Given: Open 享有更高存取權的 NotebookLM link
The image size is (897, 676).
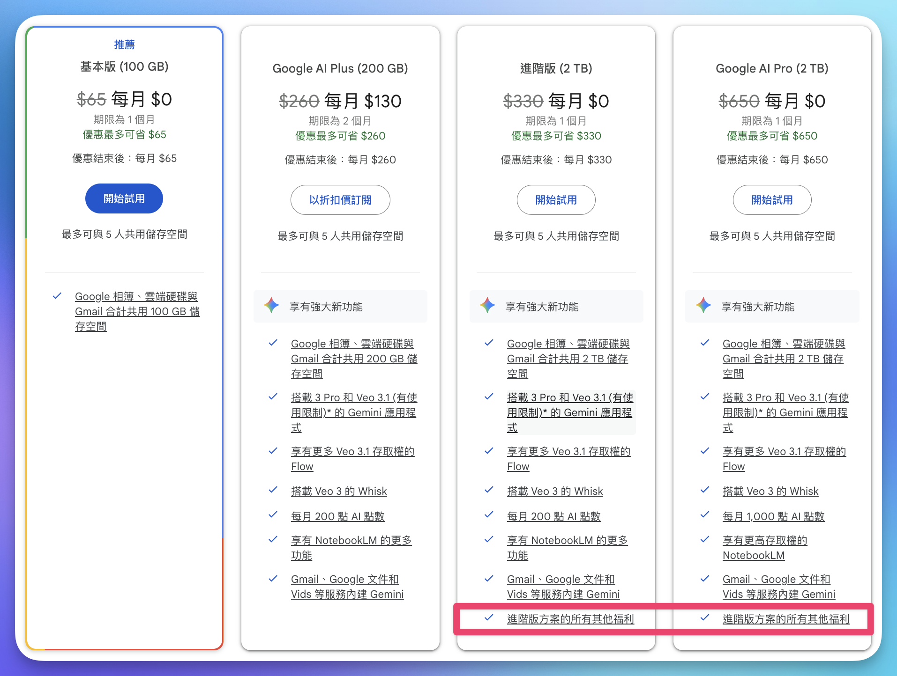Looking at the screenshot, I should pos(764,548).
